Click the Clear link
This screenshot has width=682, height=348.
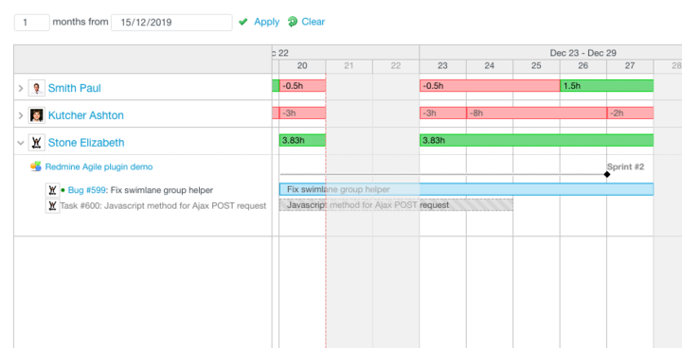click(x=314, y=22)
